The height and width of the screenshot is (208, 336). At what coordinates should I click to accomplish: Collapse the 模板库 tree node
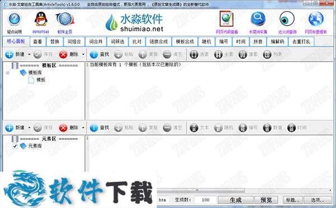pyautogui.click(x=8, y=73)
